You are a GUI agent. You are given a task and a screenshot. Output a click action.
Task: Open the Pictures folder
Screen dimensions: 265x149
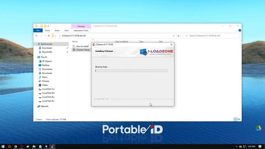(46, 81)
